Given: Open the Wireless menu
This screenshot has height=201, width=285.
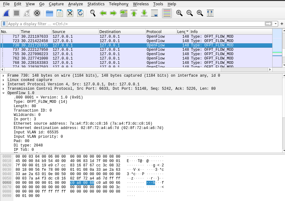Looking at the screenshot, I should click(x=141, y=4).
